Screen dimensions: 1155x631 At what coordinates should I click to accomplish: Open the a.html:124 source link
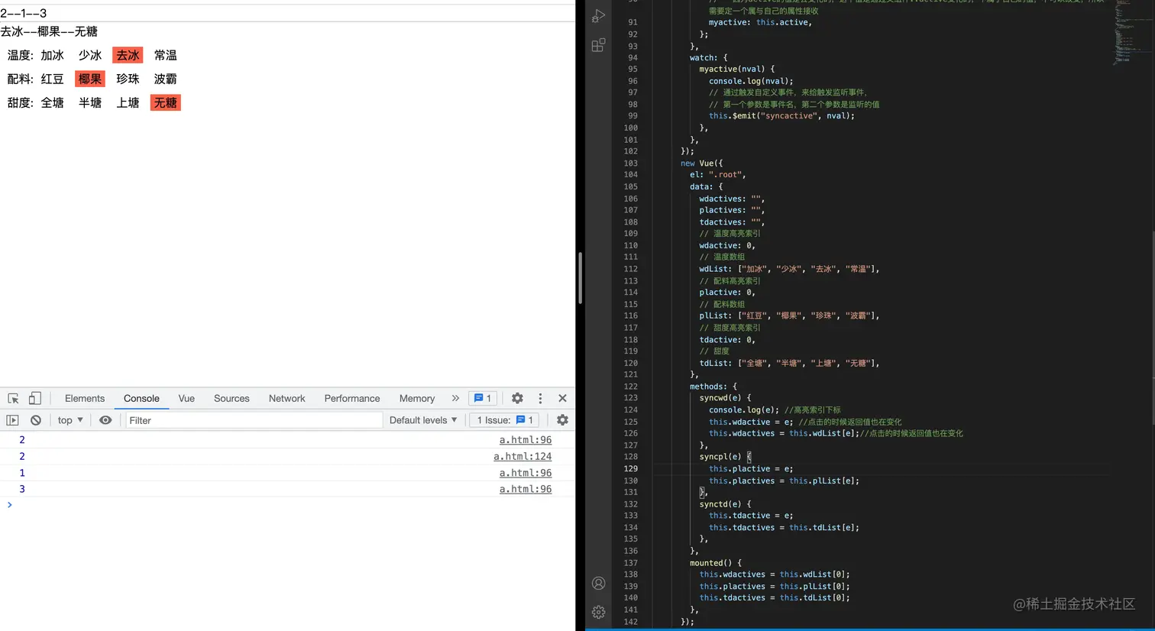pos(522,456)
